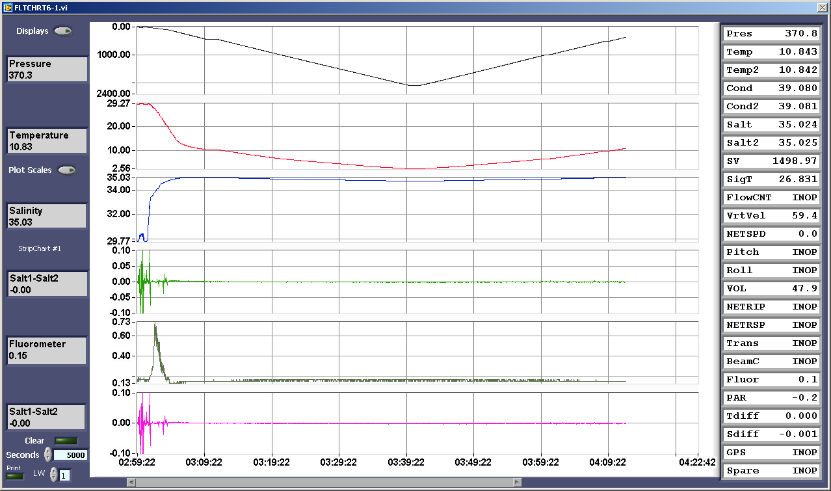This screenshot has height=491, width=831.
Task: Select the Temp 10.843 readout
Action: pos(772,52)
